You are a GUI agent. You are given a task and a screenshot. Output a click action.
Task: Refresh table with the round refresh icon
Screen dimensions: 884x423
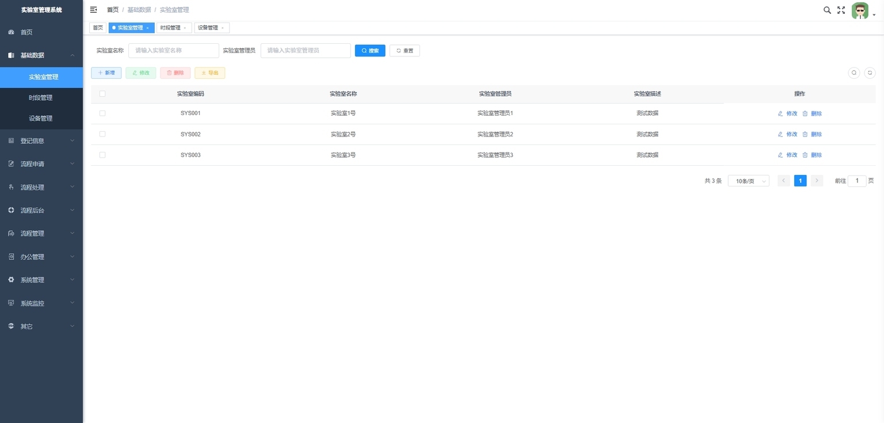(870, 73)
